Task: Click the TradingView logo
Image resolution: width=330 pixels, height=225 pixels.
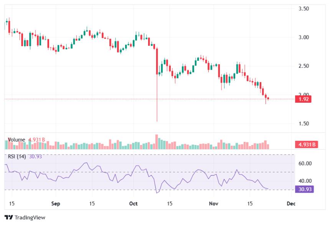Action: tap(25, 218)
